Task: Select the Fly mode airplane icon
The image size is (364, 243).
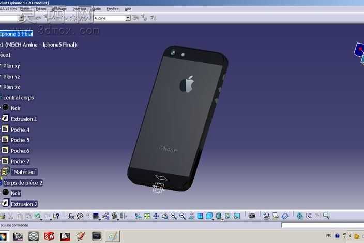Action: point(139,216)
